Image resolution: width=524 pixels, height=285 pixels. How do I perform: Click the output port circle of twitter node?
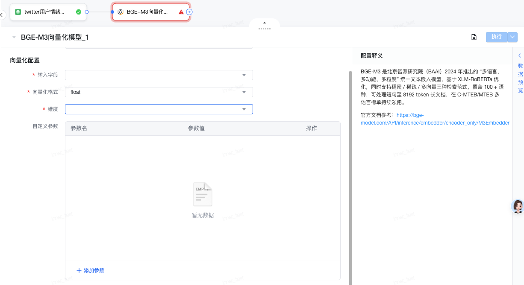pyautogui.click(x=87, y=12)
